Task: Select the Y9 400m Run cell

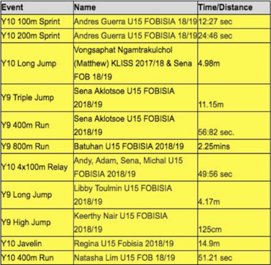Action: (x=37, y=125)
